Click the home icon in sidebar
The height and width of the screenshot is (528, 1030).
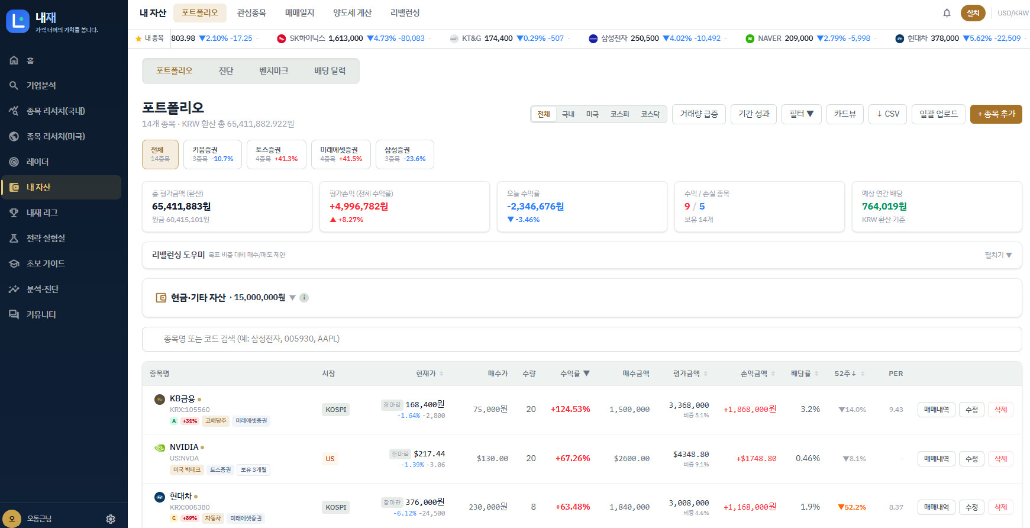click(x=14, y=60)
